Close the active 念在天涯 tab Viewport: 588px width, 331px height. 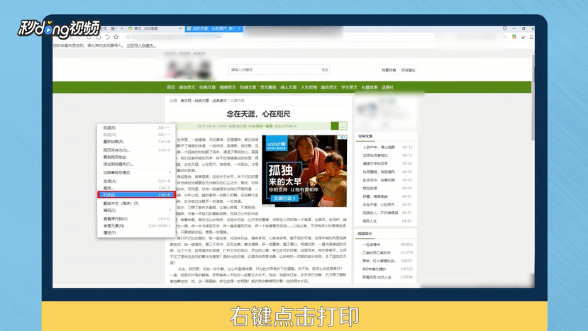pyautogui.click(x=240, y=28)
